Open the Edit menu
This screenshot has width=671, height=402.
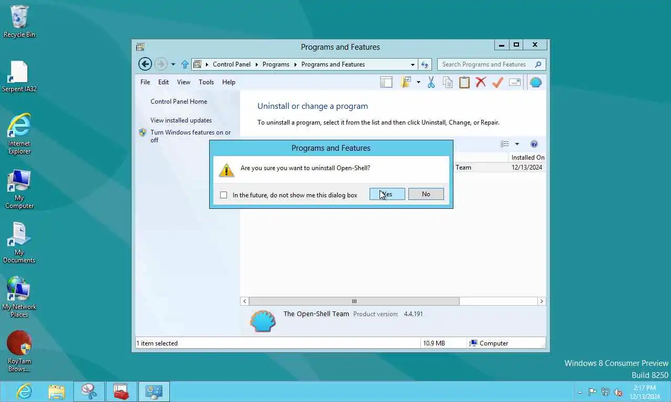pyautogui.click(x=164, y=82)
